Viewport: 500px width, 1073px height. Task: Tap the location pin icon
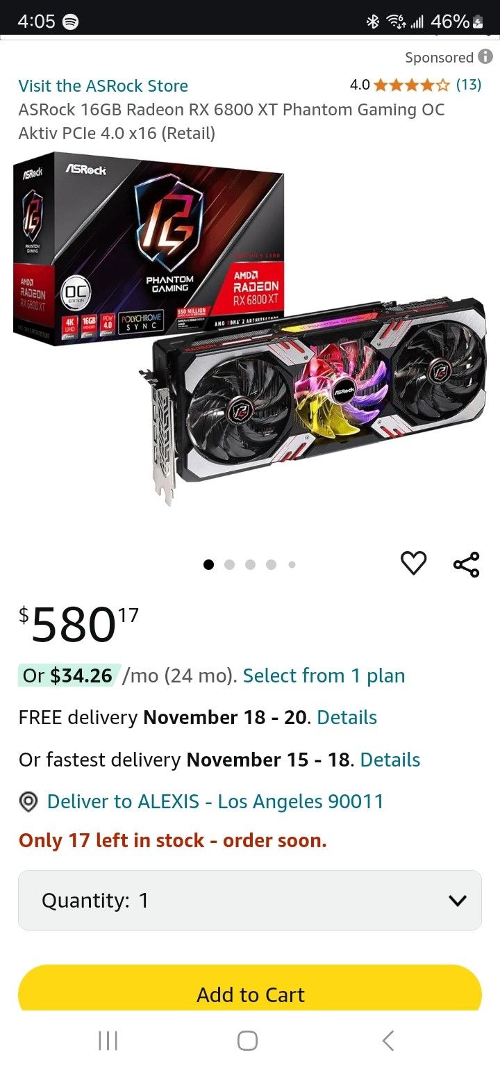[x=28, y=802]
